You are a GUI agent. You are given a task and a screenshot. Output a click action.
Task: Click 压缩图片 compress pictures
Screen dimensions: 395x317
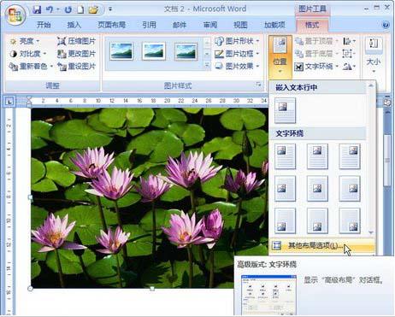tap(76, 41)
